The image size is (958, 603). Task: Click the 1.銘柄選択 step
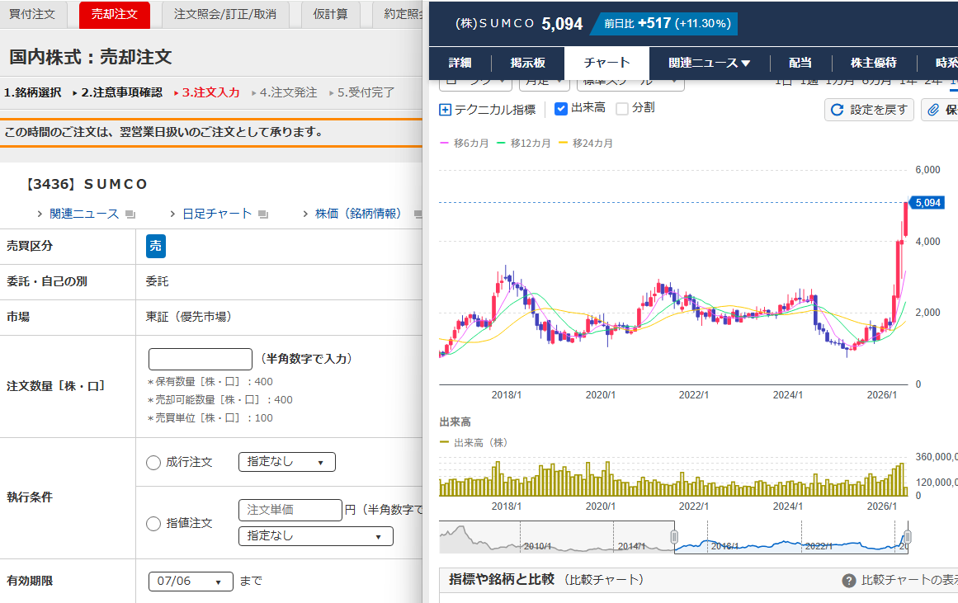(x=32, y=93)
